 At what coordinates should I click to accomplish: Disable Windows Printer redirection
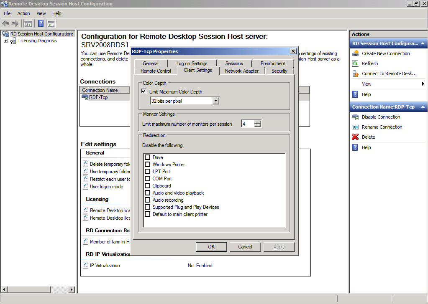tap(148, 164)
